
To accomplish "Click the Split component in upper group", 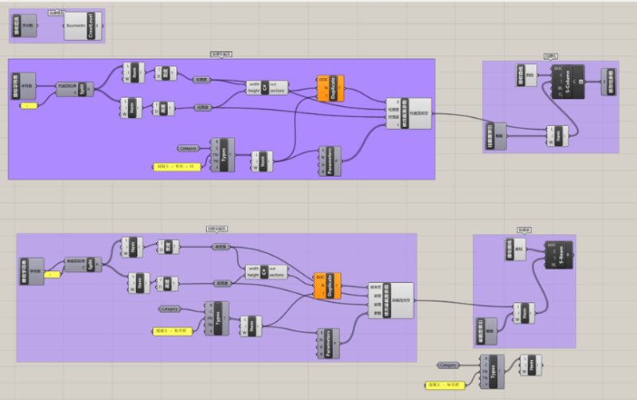I will 82,88.
